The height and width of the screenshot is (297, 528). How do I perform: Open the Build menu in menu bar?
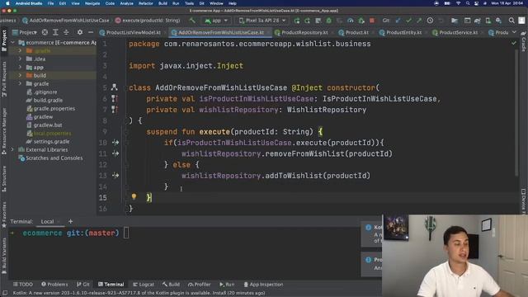163,3
